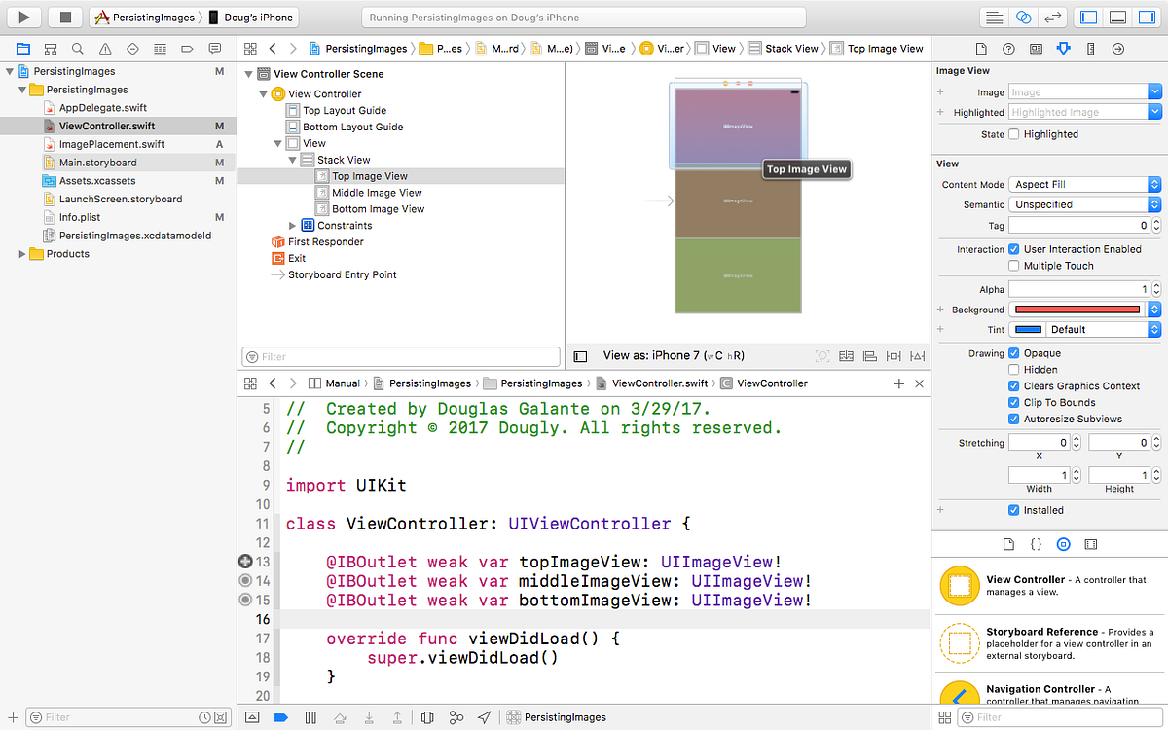The image size is (1168, 730).
Task: Simulate a location with the debug arrow icon
Action: 484,717
